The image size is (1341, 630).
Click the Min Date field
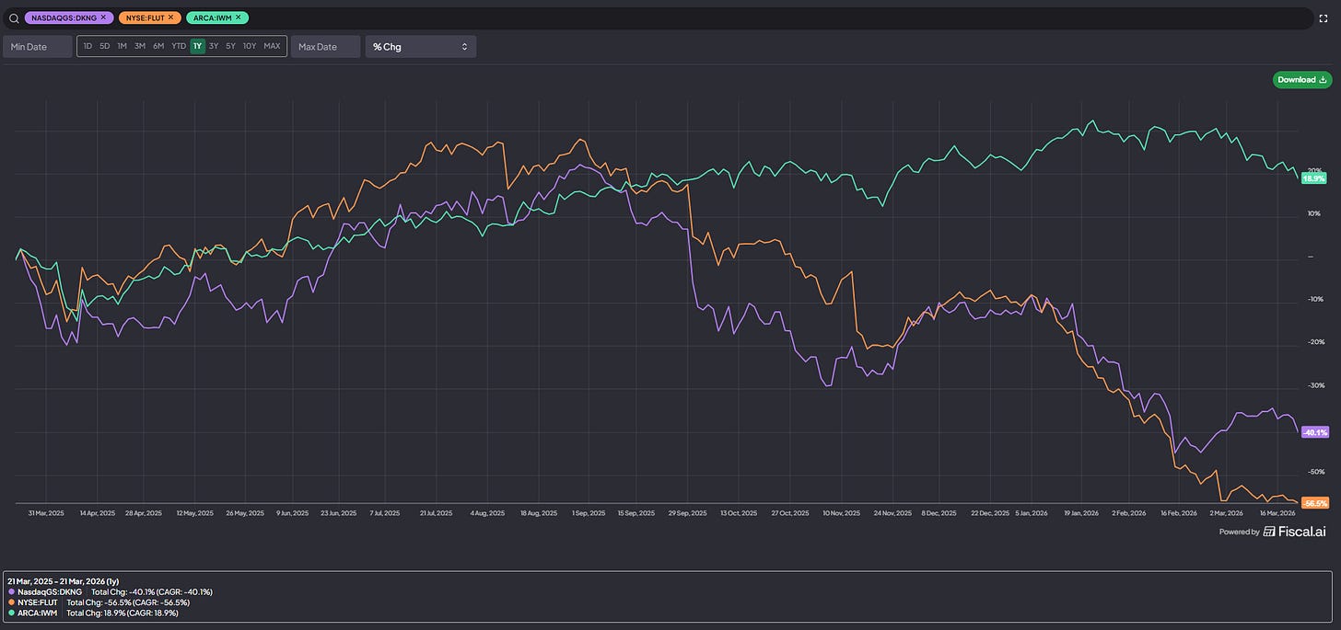click(x=38, y=46)
